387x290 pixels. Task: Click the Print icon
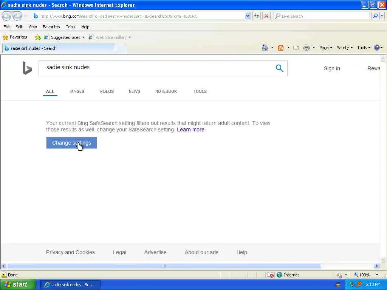pos(307,48)
